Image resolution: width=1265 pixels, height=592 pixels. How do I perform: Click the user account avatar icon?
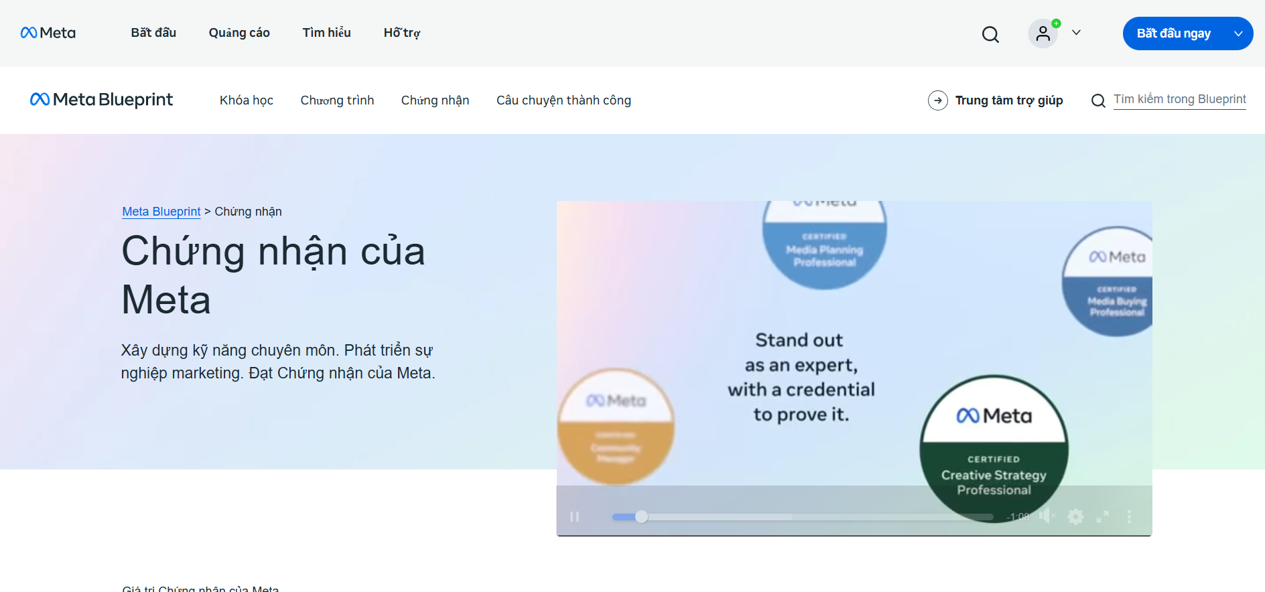1043,33
